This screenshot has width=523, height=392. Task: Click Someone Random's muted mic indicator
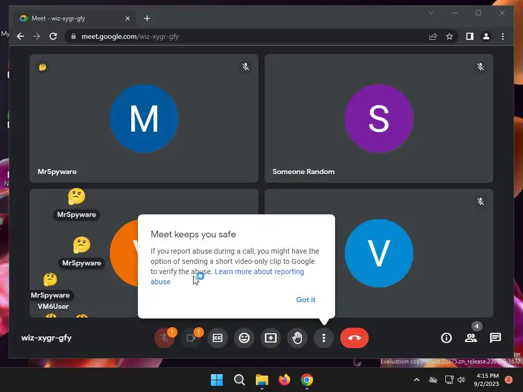tap(480, 67)
